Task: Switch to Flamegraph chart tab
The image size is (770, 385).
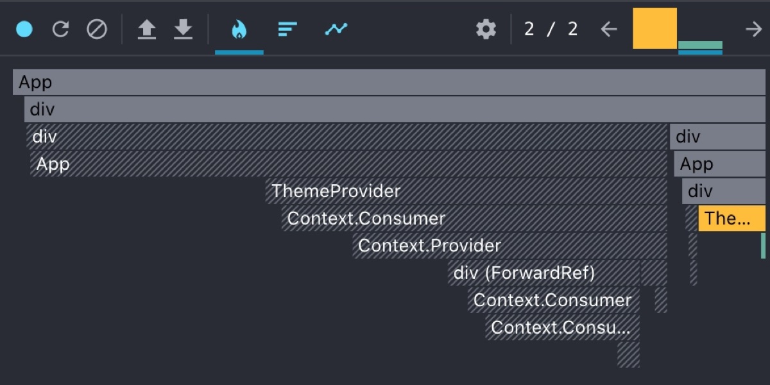Action: (x=239, y=29)
